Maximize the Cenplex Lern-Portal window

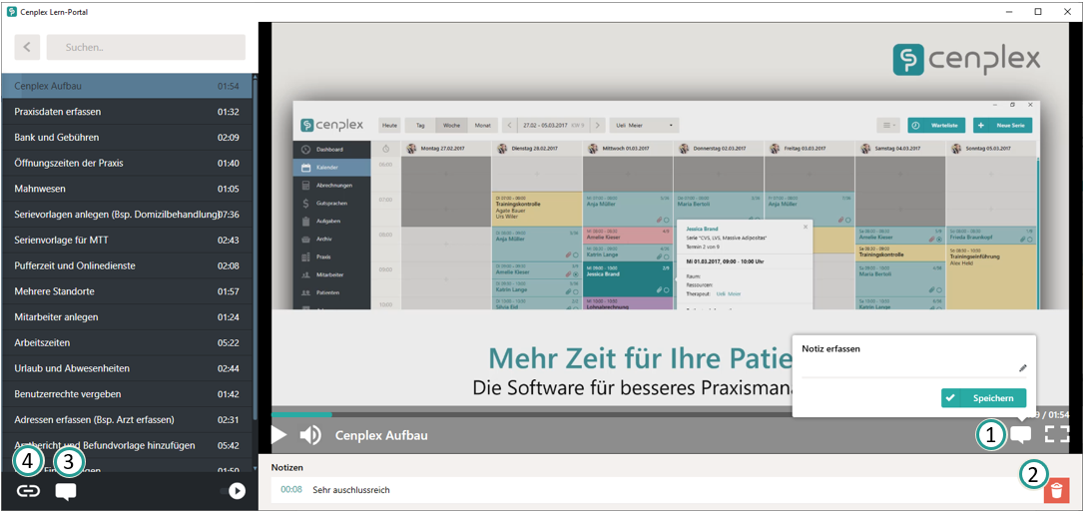click(x=1038, y=11)
